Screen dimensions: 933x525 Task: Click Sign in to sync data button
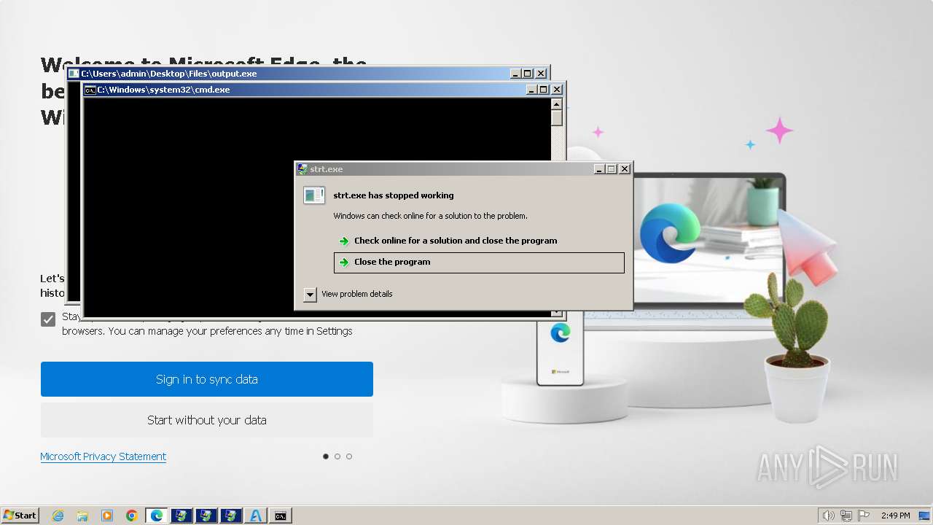[207, 379]
